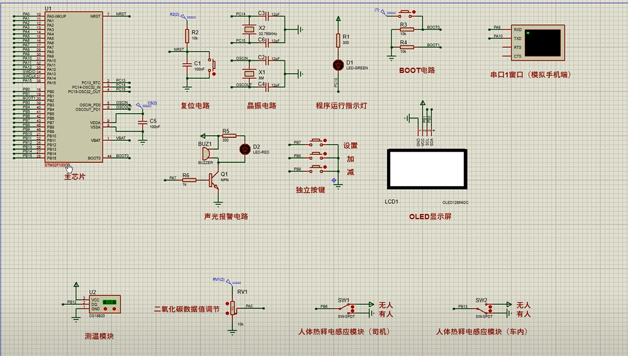Select resistor R2 in the reset circuit

point(186,36)
